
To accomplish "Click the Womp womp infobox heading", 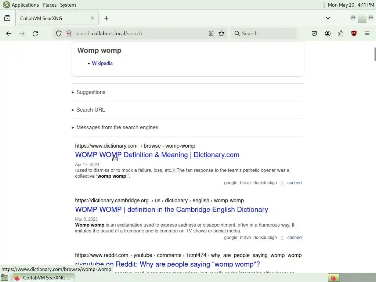I will (x=99, y=50).
